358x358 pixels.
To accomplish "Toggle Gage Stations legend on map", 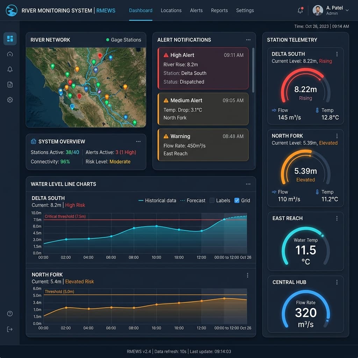I will [x=123, y=40].
